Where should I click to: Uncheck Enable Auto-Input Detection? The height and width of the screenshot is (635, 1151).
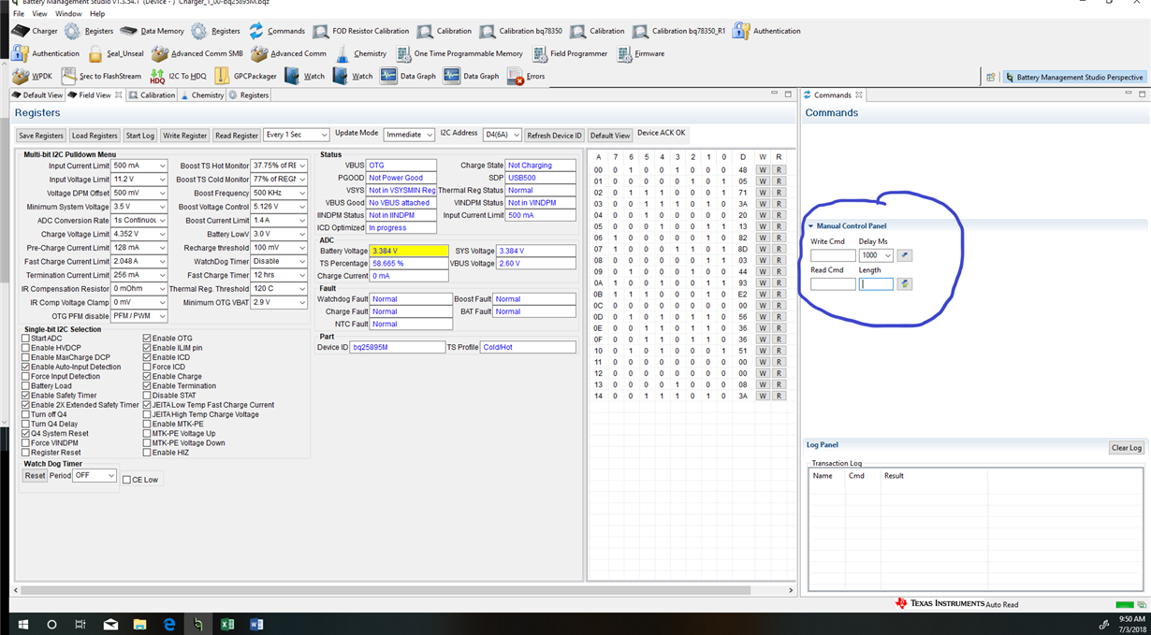(x=26, y=367)
